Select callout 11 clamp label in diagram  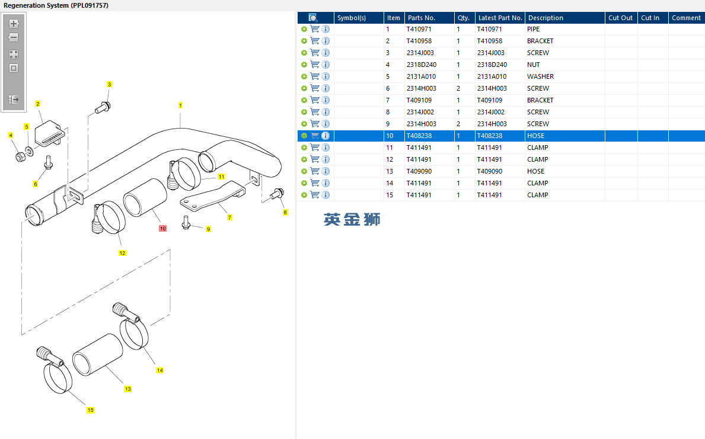[221, 177]
